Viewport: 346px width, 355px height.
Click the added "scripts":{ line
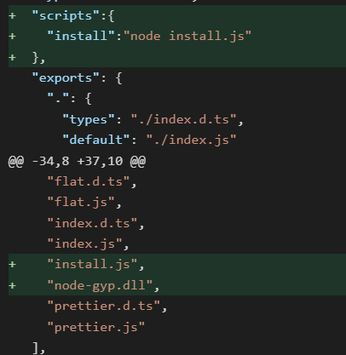[177, 15]
